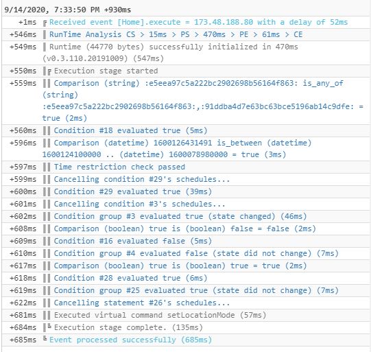Click the bracket icon next to Execution stage started
This screenshot has height=352, width=371.
point(49,72)
